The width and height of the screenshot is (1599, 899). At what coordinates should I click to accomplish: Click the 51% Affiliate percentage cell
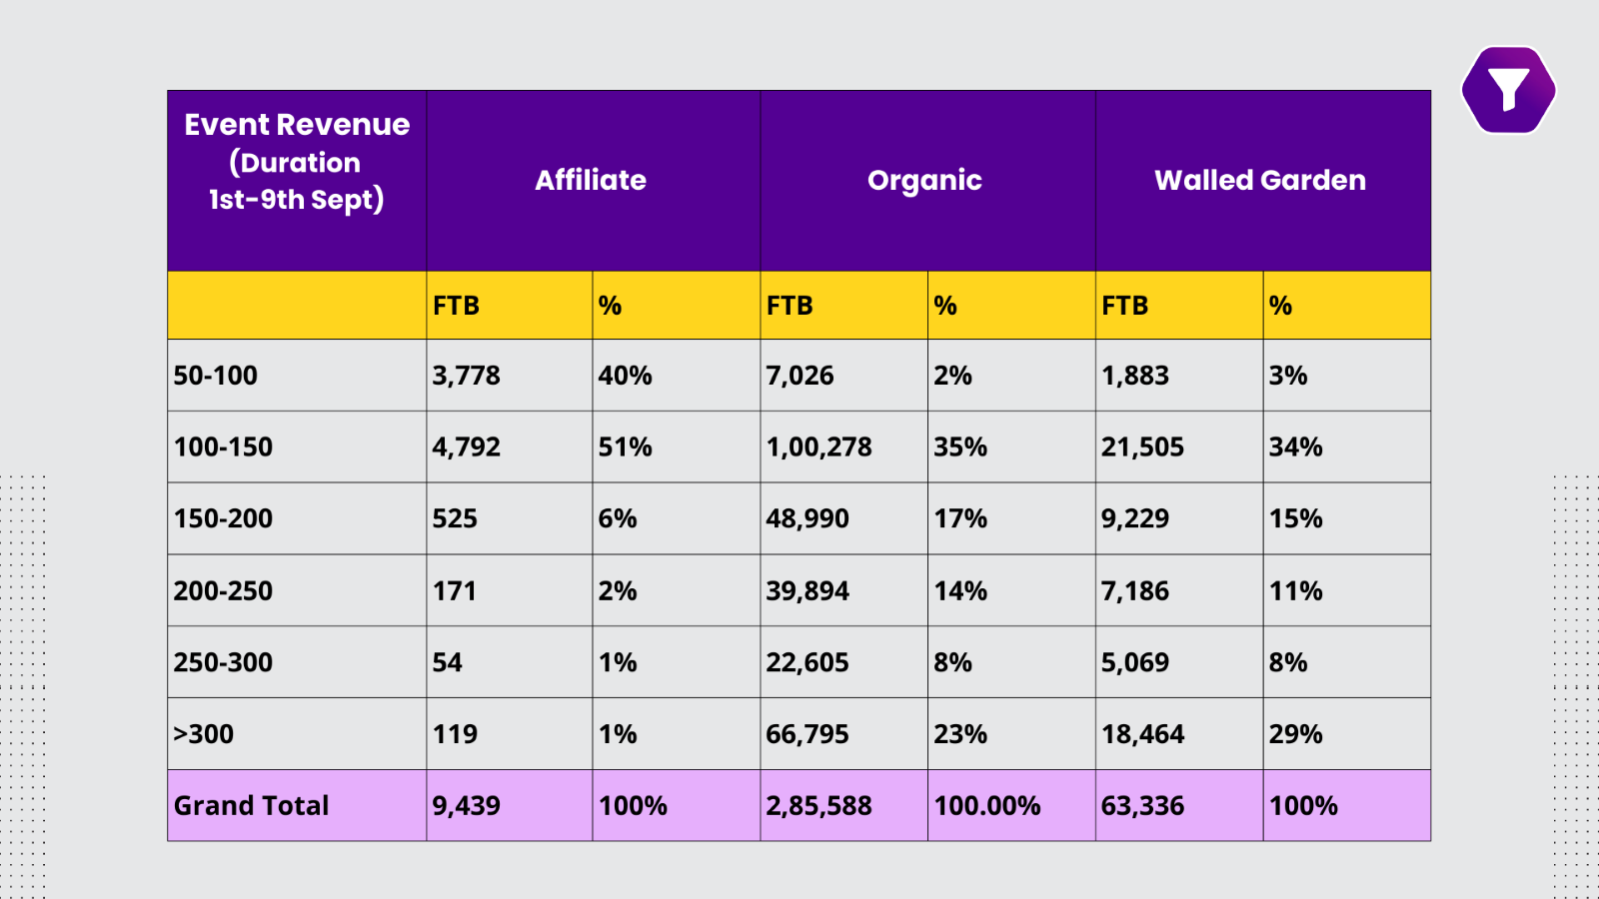(625, 448)
